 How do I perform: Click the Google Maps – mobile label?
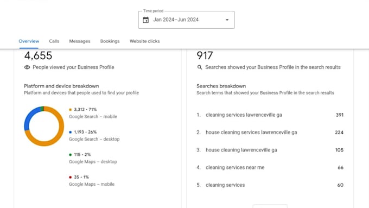click(92, 184)
